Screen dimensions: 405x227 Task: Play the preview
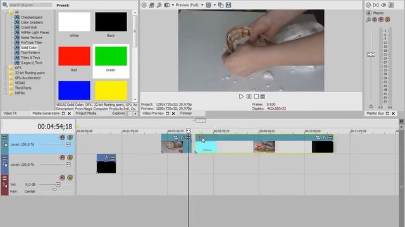pyautogui.click(x=241, y=96)
